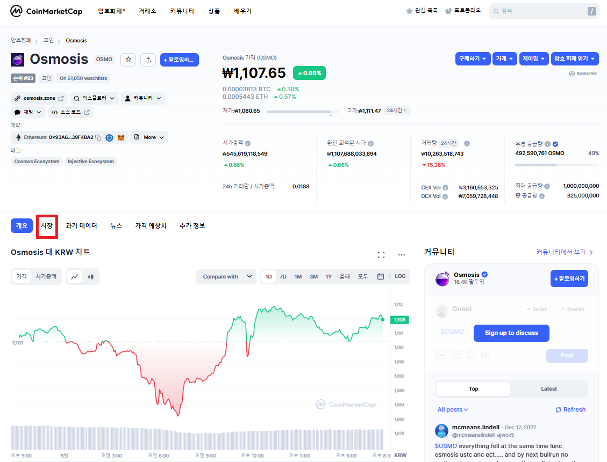Screen dimensions: 607x462
Task: Toggle chart to 시가총액 view
Action: [46, 277]
